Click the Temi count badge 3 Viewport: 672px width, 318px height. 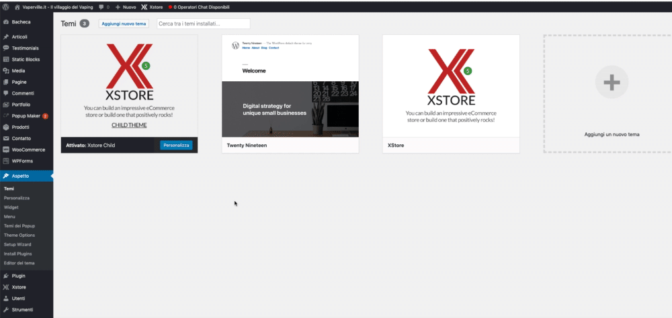coord(85,24)
